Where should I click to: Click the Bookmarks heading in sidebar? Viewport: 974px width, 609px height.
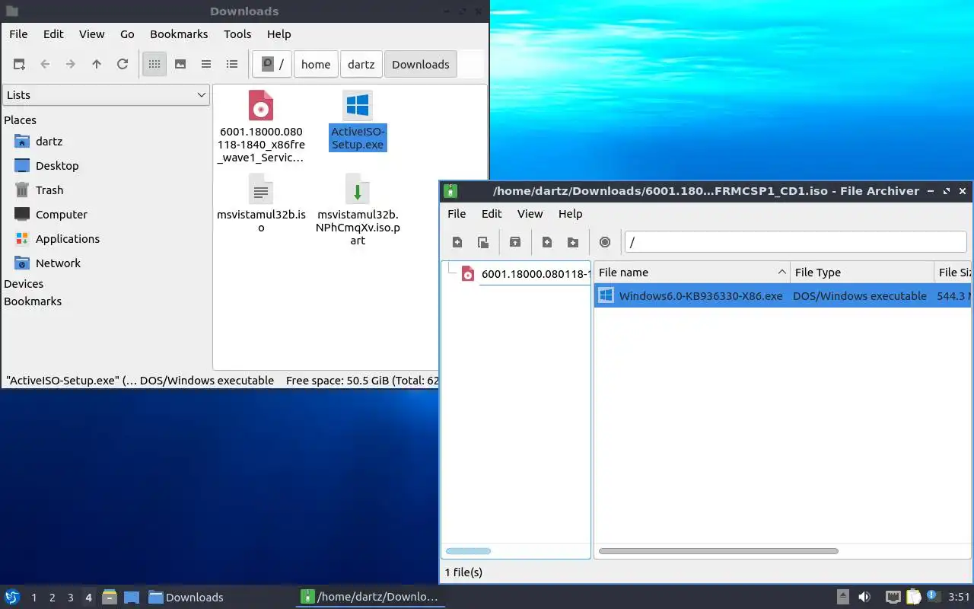pos(33,301)
